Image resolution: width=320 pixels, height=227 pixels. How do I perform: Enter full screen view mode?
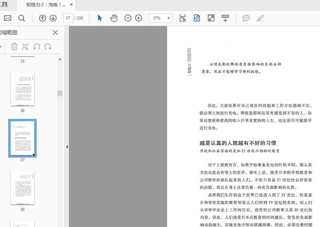click(x=211, y=18)
